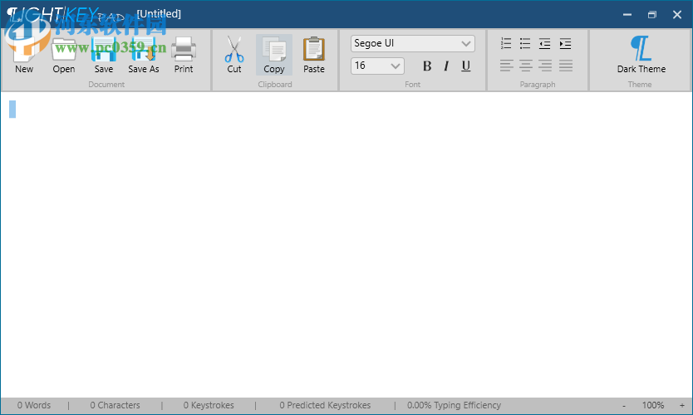This screenshot has height=415, width=693.
Task: Align text to the right
Action: point(545,66)
